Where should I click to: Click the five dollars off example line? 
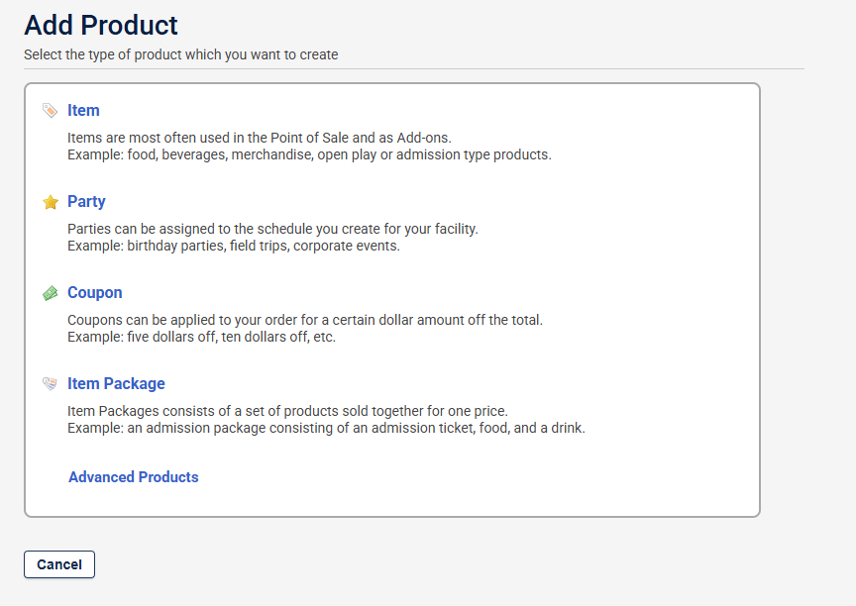pos(201,337)
